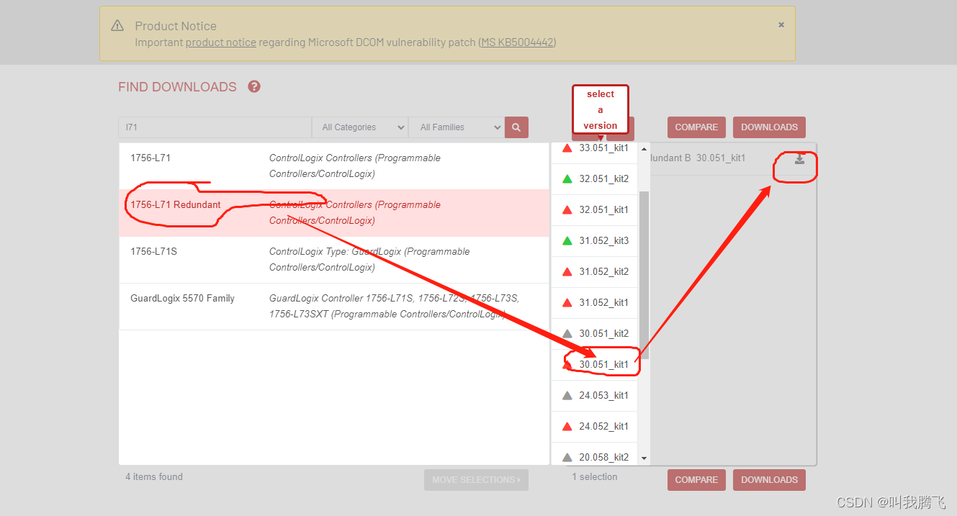This screenshot has width=957, height=516.
Task: Click the red triangle beside 24.052_kit1
Action: click(567, 427)
